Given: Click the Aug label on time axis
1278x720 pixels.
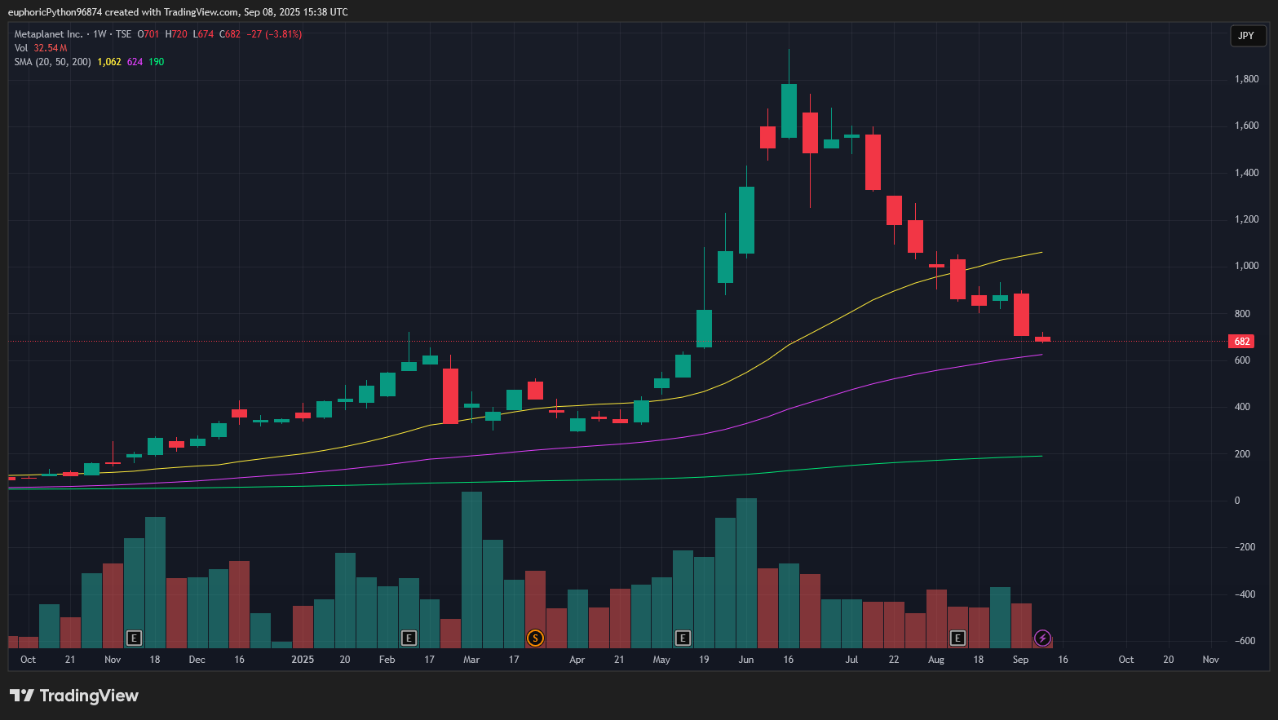Looking at the screenshot, I should (936, 660).
